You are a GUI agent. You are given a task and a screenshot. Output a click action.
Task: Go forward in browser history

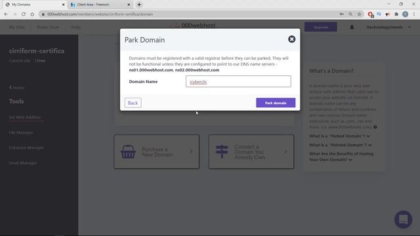coord(14,14)
